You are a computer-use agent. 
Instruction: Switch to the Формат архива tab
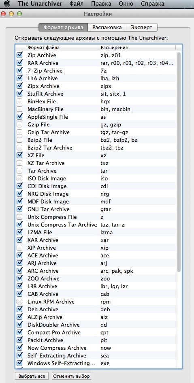tap(63, 28)
